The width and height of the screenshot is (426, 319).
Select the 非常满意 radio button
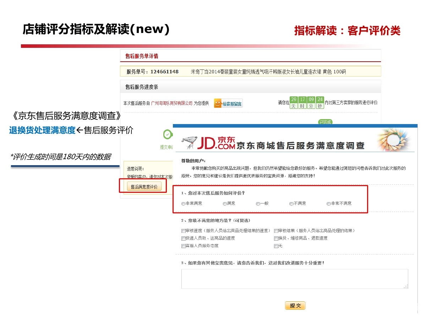coord(183,204)
